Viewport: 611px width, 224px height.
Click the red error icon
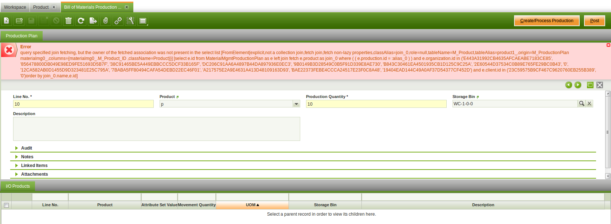tap(9, 50)
